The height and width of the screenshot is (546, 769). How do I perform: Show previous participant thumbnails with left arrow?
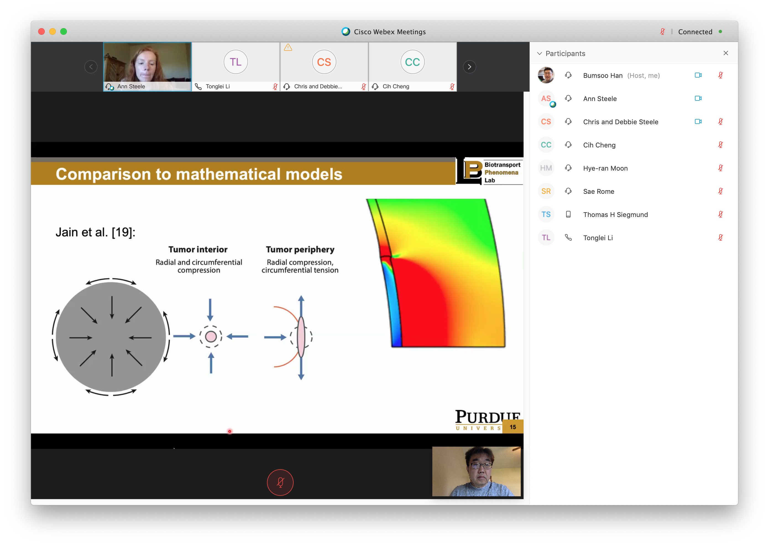click(x=91, y=67)
